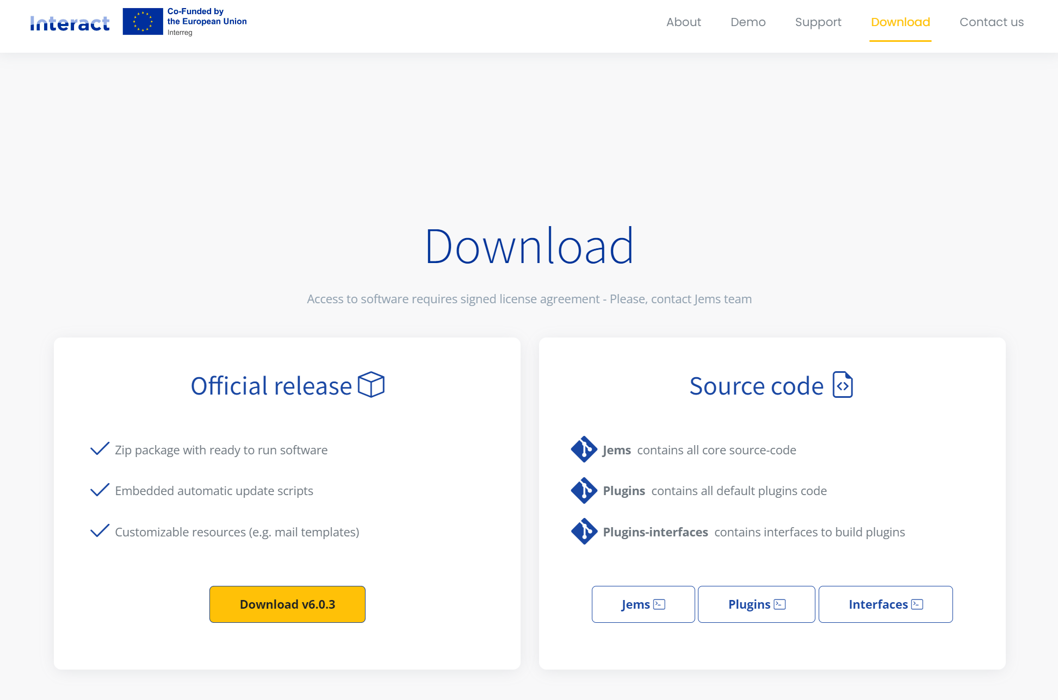The image size is (1058, 700).
Task: Click the Source code heading
Action: 757,386
